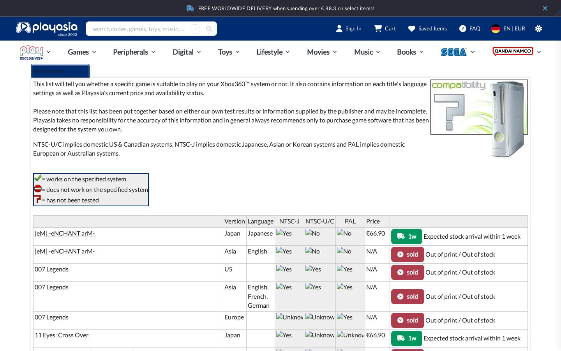561x351 pixels.
Task: Click the magnifier search icon
Action: pyautogui.click(x=209, y=29)
